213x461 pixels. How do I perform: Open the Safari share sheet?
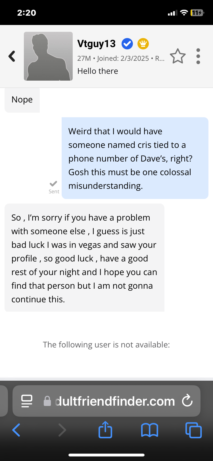point(105,429)
